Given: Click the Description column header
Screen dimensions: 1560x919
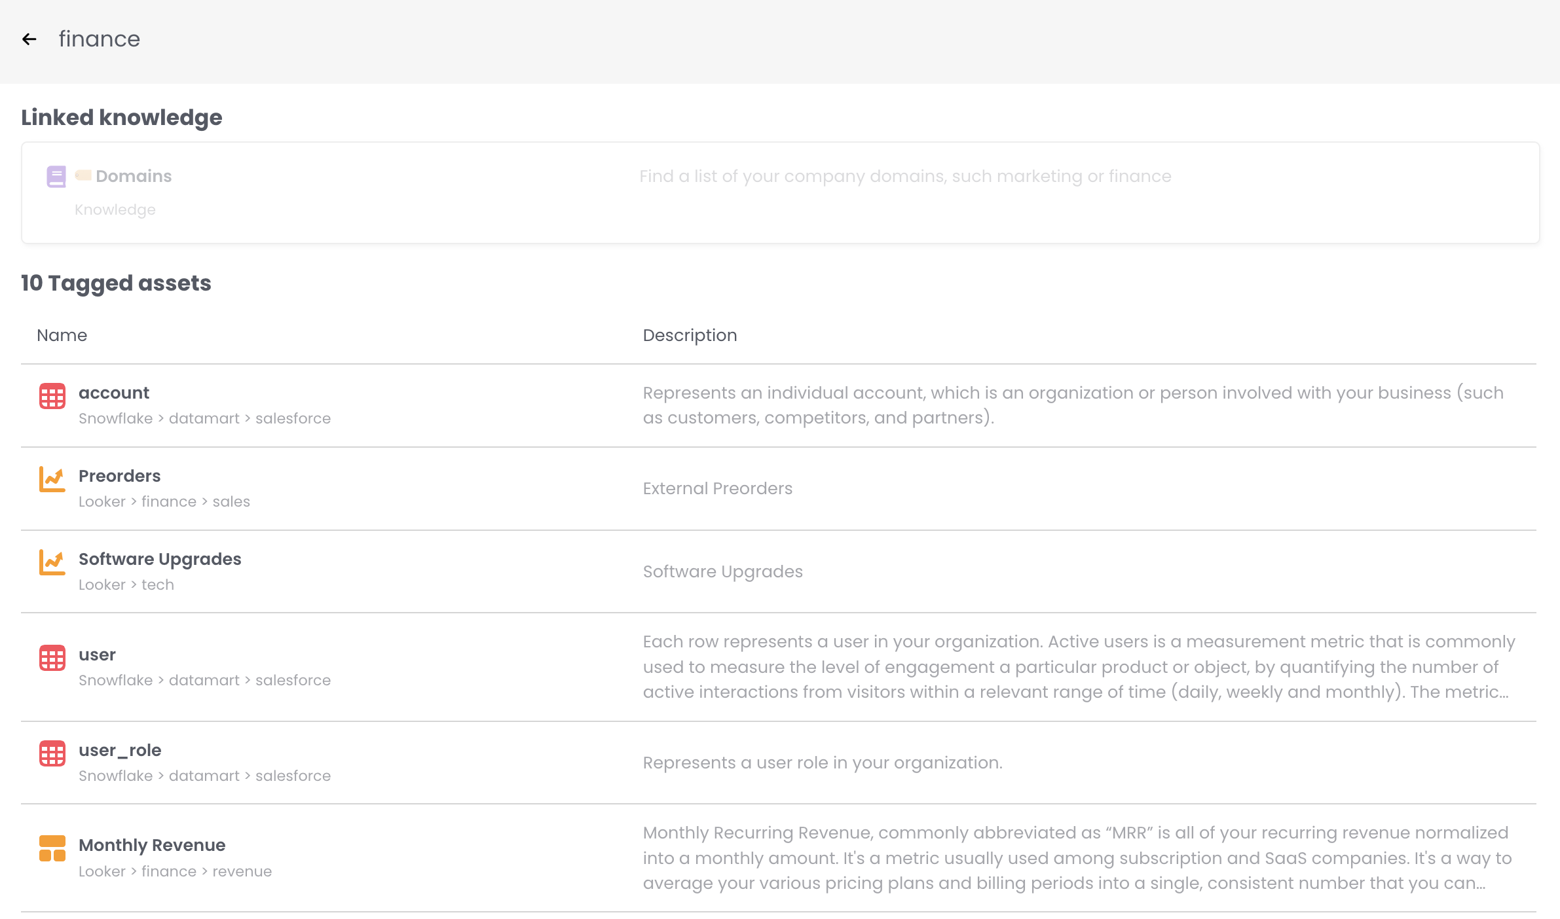Looking at the screenshot, I should point(690,335).
